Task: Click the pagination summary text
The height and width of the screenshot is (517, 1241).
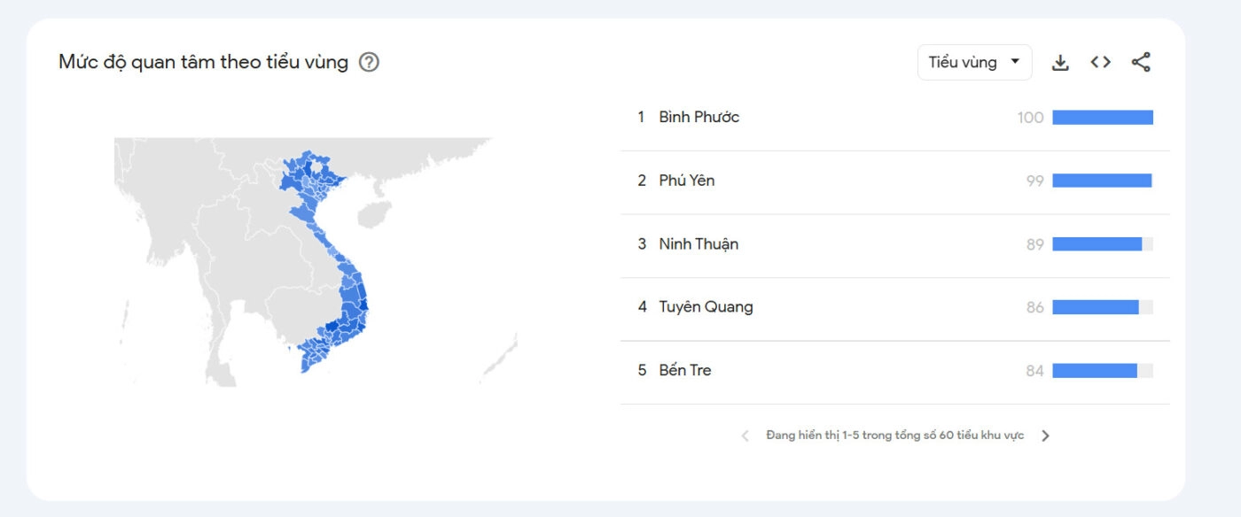Action: pyautogui.click(x=895, y=436)
